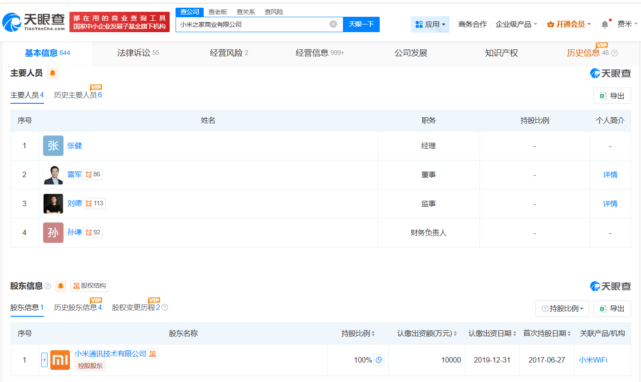The height and width of the screenshot is (382, 641).
Task: Switch to the 法律诉讼 tab
Action: pyautogui.click(x=133, y=53)
